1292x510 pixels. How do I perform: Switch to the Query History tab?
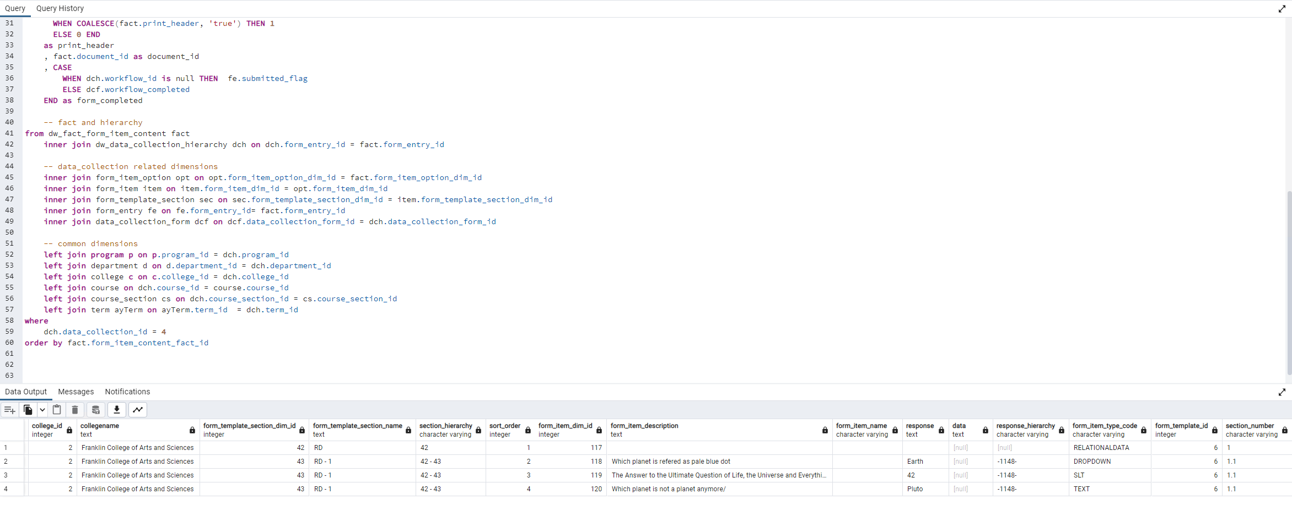pyautogui.click(x=60, y=8)
